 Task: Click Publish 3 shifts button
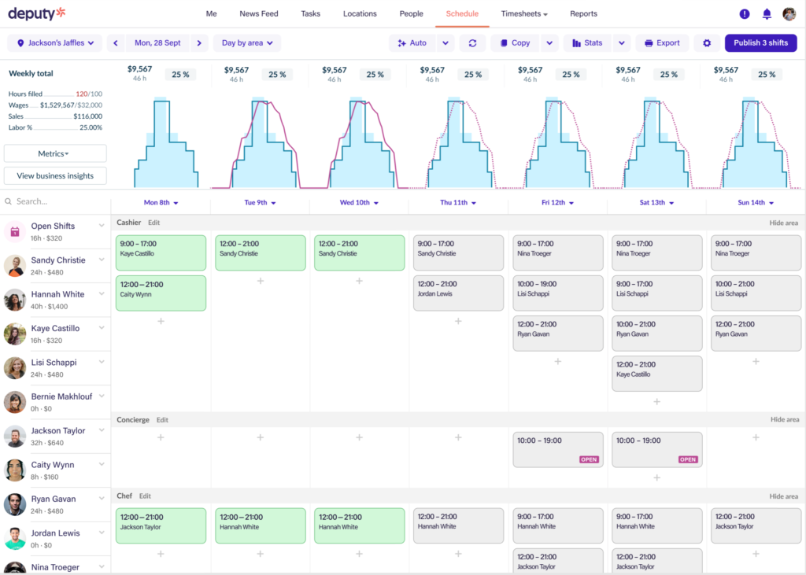tap(761, 43)
